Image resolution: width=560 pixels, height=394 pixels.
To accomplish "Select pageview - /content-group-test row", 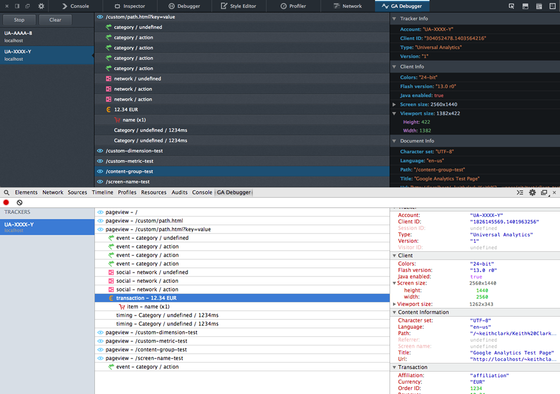I will 242,350.
